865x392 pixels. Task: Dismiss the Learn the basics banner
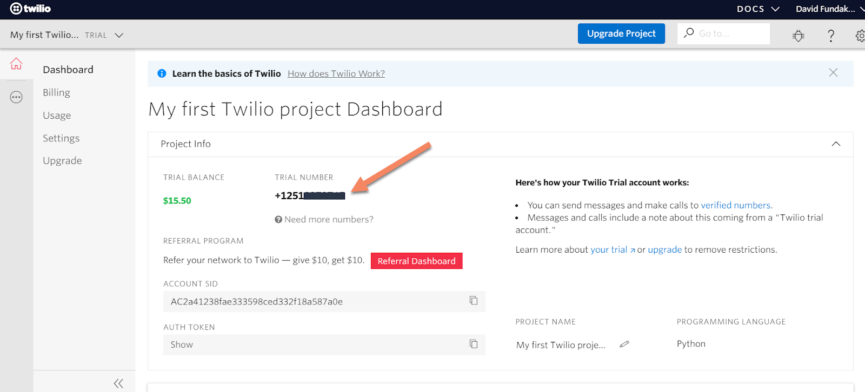[833, 72]
